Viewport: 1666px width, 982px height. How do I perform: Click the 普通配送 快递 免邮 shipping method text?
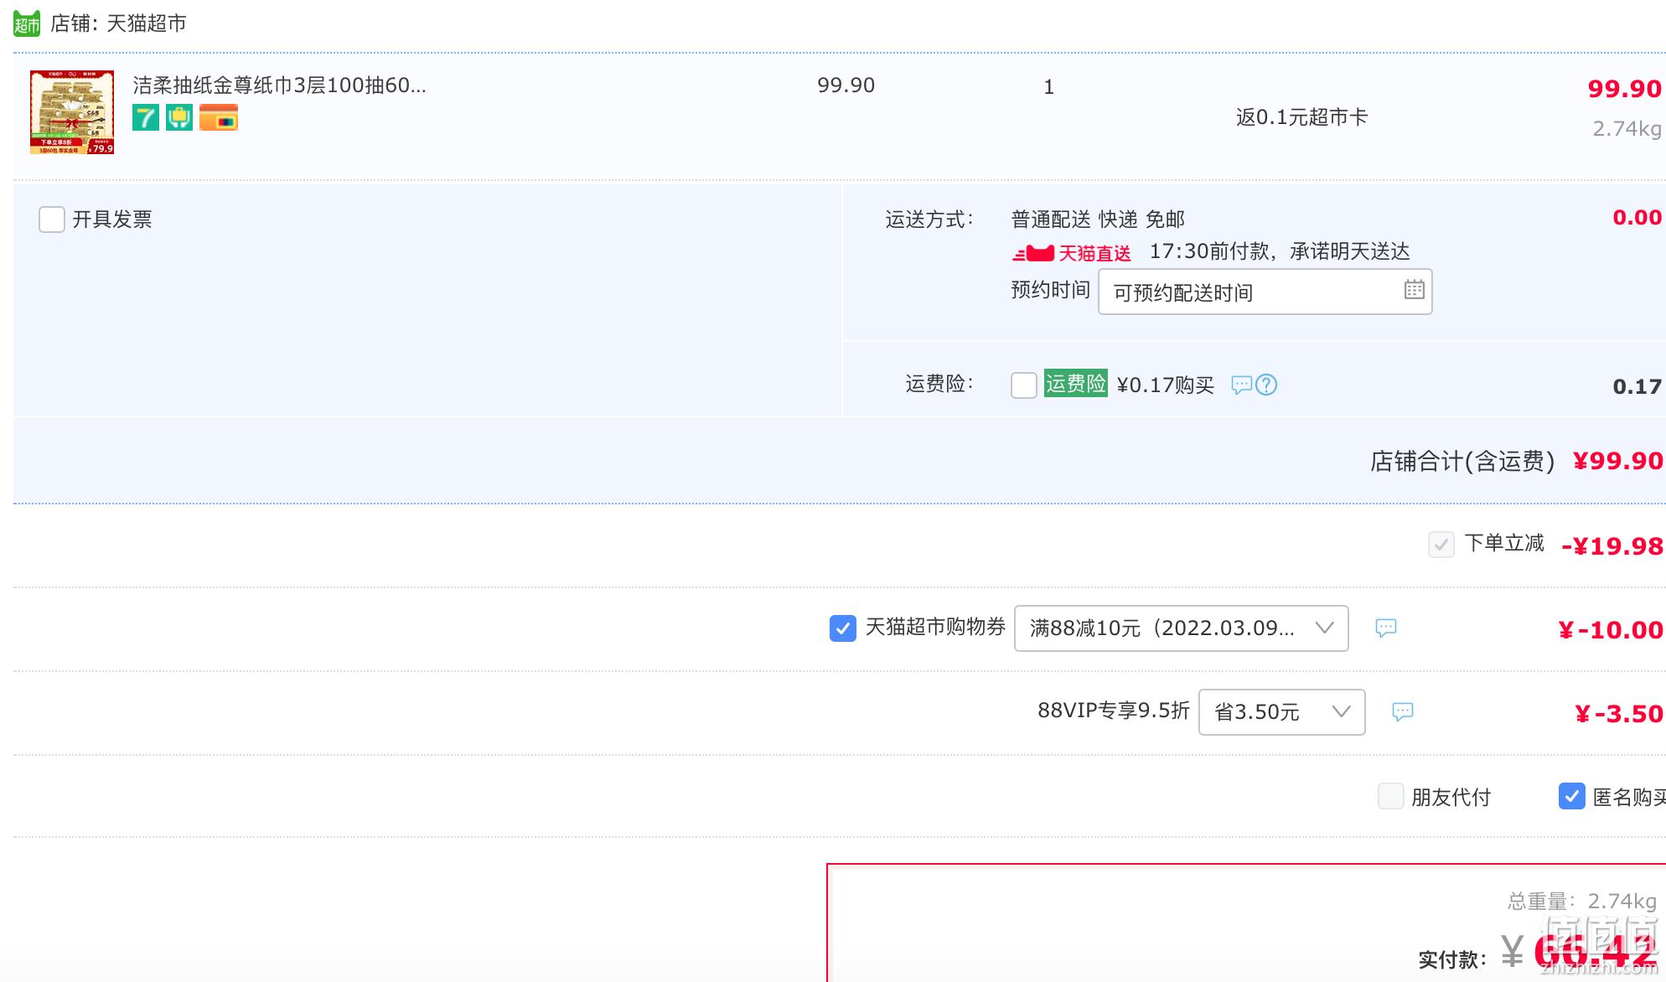pyautogui.click(x=1098, y=220)
